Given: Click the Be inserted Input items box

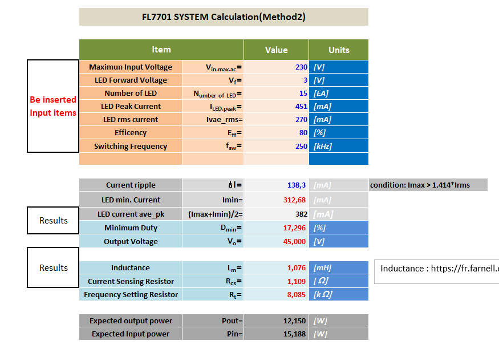Looking at the screenshot, I should (x=53, y=106).
